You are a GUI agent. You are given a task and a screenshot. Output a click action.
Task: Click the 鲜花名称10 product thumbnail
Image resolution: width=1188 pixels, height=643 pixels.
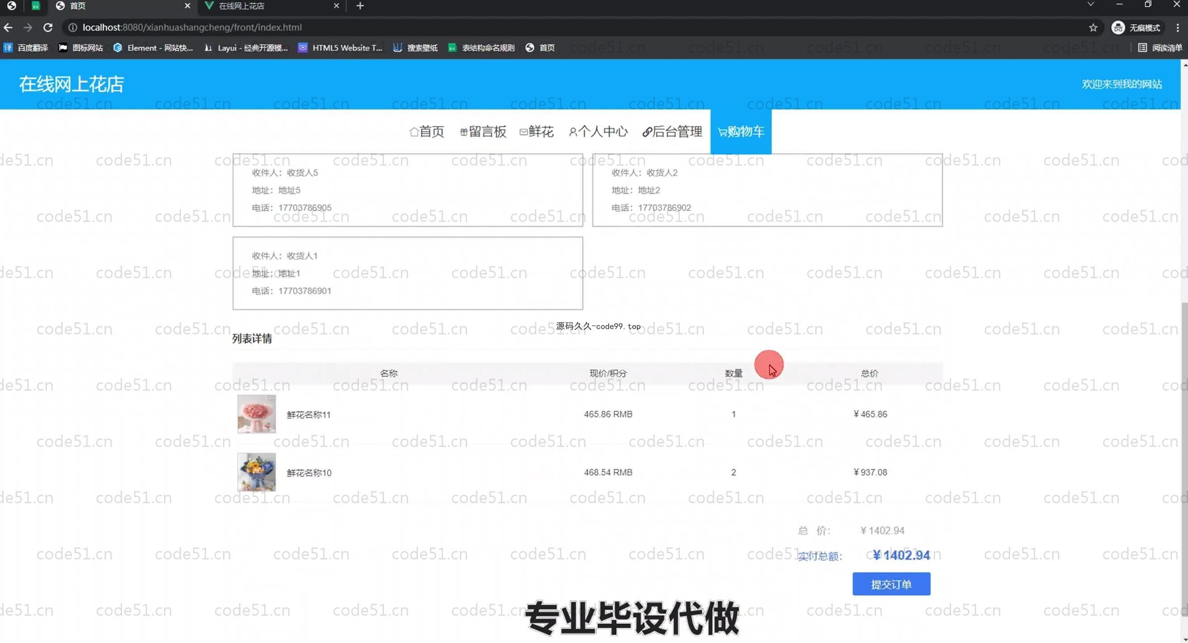pyautogui.click(x=257, y=472)
